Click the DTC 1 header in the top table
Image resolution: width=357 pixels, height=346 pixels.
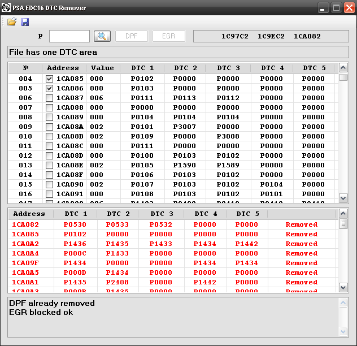[142, 68]
